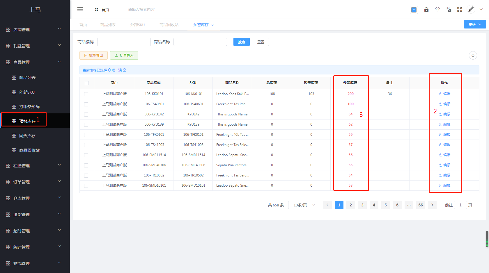This screenshot has width=489, height=273.
Task: Open 预警库存 in the sidebar
Action: tap(35, 121)
